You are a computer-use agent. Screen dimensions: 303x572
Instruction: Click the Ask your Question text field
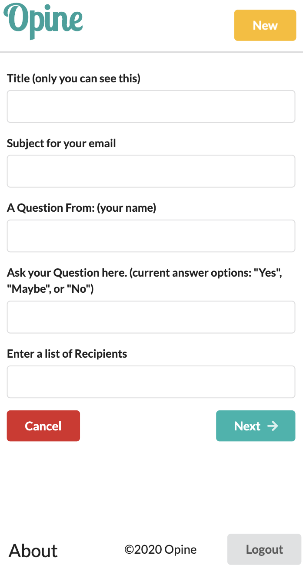pyautogui.click(x=151, y=317)
